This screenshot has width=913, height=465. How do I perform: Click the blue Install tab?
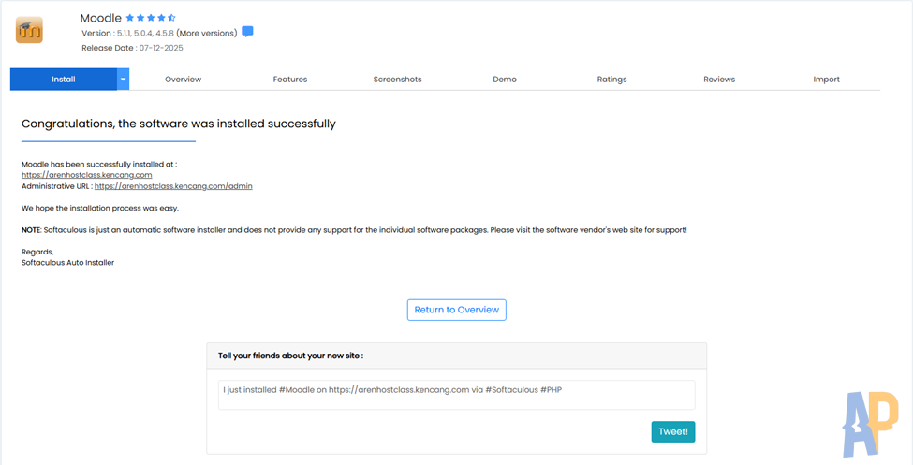coord(63,80)
